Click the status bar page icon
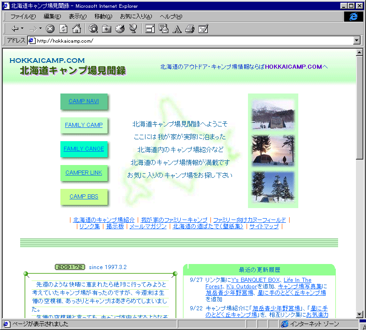This screenshot has width=366, height=330. pos(6,324)
